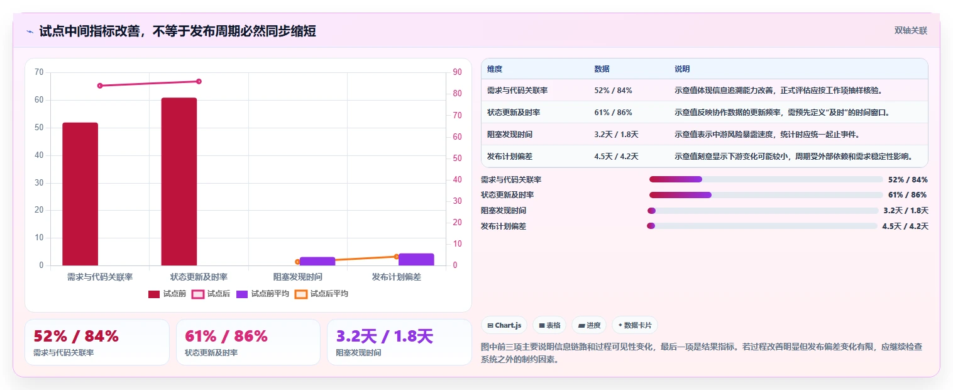Select the Chart.js chip
This screenshot has height=390, width=953.
click(x=504, y=325)
